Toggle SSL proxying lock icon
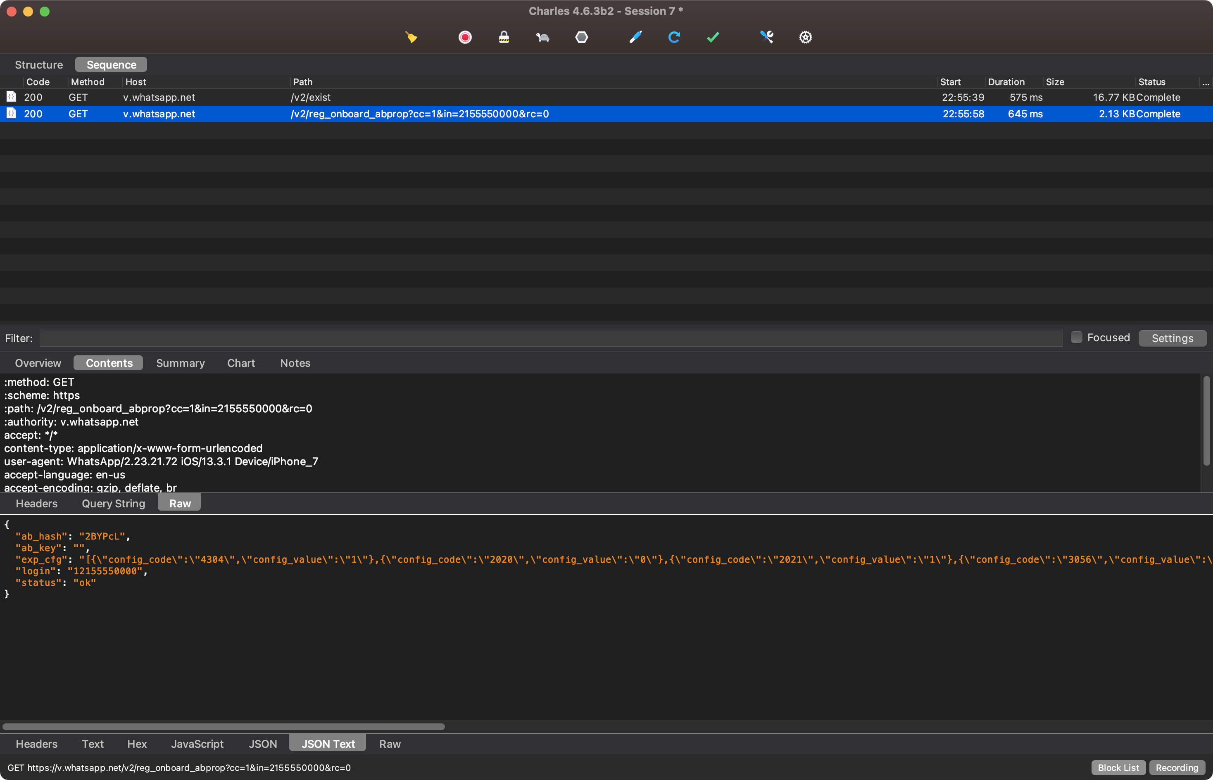Viewport: 1213px width, 780px height. [504, 37]
